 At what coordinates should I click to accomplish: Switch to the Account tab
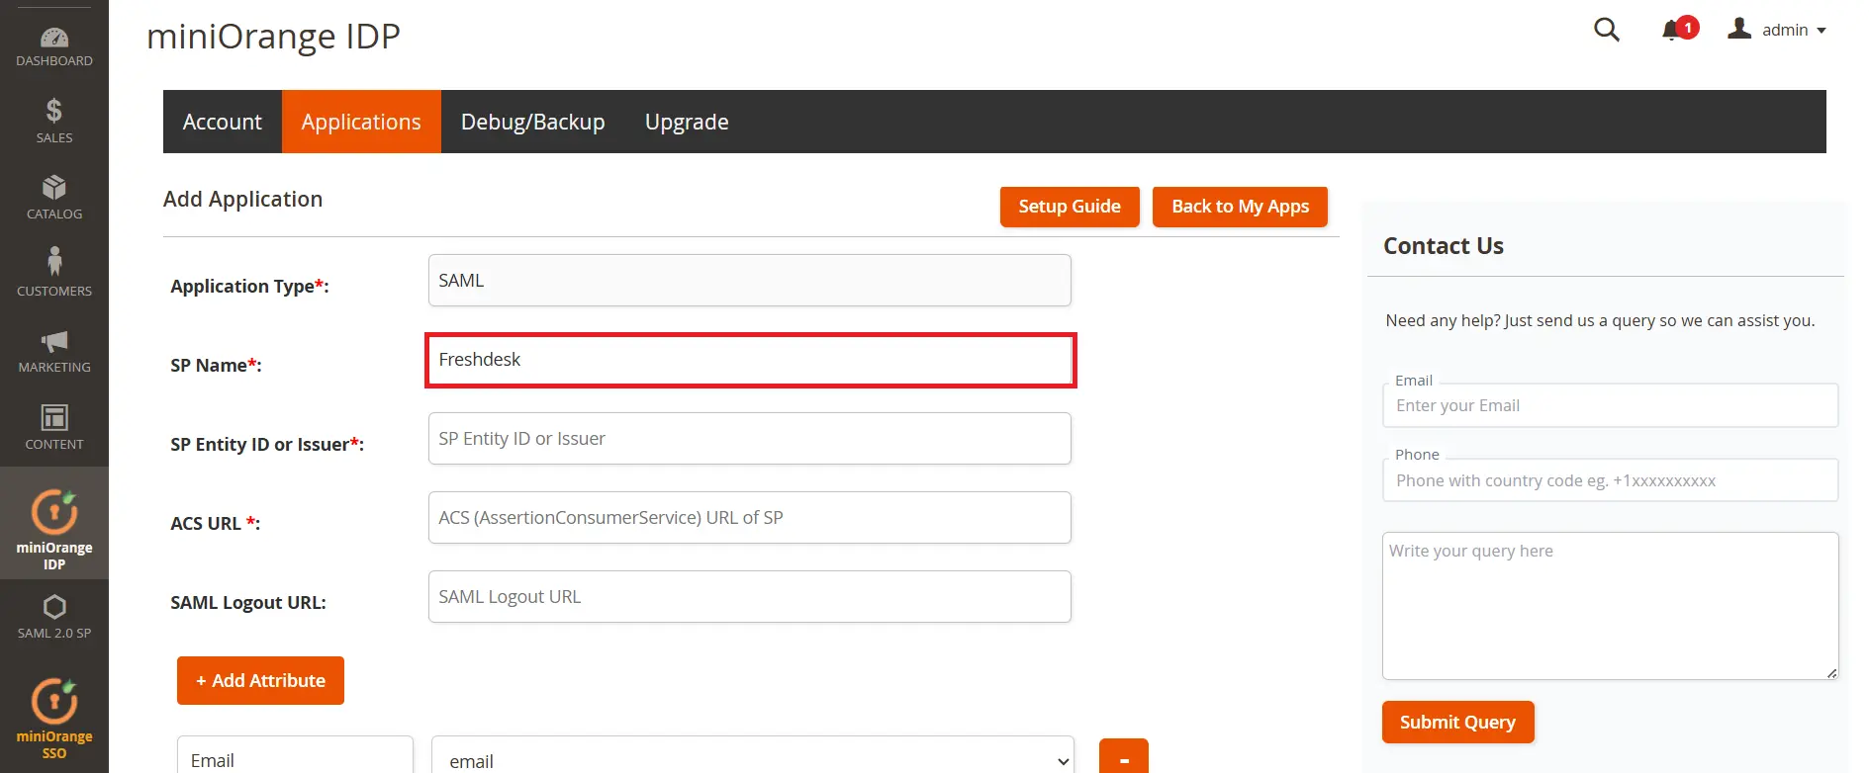tap(223, 122)
